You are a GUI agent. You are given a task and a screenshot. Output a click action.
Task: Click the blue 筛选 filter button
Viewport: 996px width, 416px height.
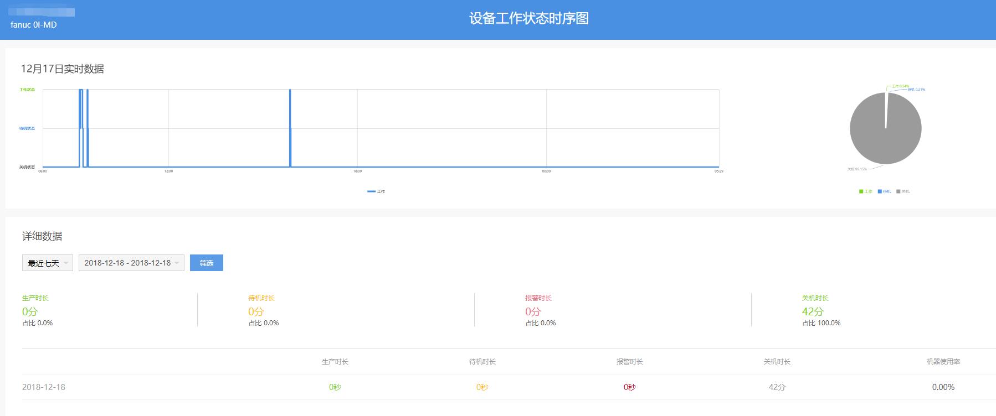(x=206, y=263)
